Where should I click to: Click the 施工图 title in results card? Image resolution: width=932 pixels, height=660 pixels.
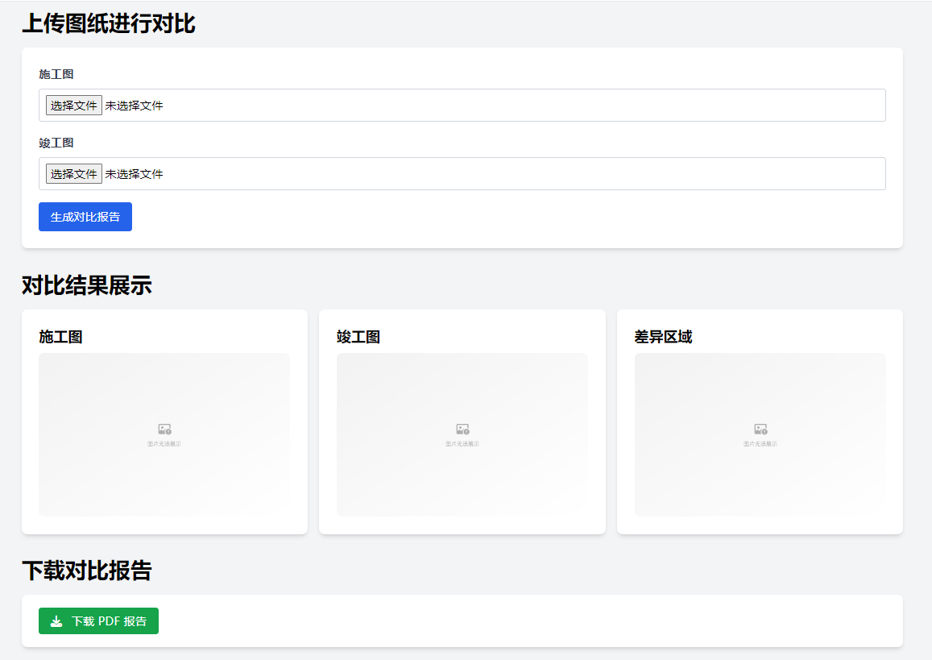coord(60,337)
